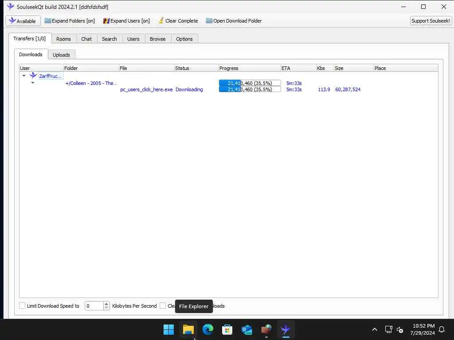Minimize the SoulseekQt window
The image size is (454, 340).
point(403,7)
